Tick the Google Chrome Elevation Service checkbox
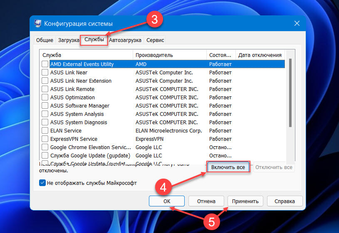Screen dimensions: 339x233 click(45, 147)
